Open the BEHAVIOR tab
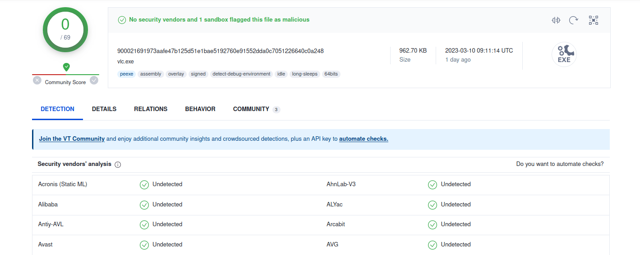Image resolution: width=640 pixels, height=255 pixels. pos(200,109)
